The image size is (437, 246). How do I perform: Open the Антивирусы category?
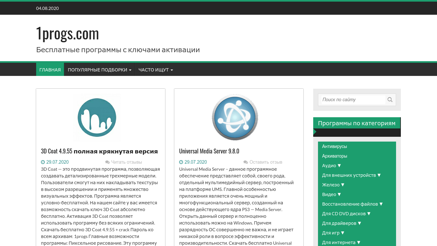pos(335,146)
